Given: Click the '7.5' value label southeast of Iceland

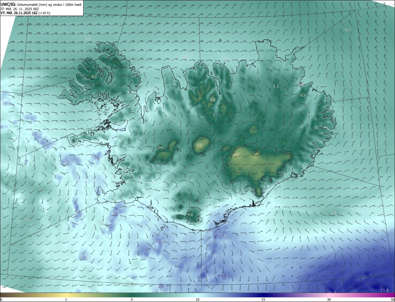Looking at the screenshot, I should [x=333, y=213].
